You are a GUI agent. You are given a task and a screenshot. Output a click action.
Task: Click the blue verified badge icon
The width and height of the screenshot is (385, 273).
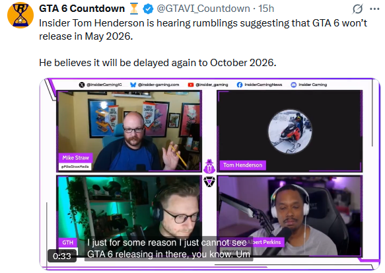tap(148, 9)
